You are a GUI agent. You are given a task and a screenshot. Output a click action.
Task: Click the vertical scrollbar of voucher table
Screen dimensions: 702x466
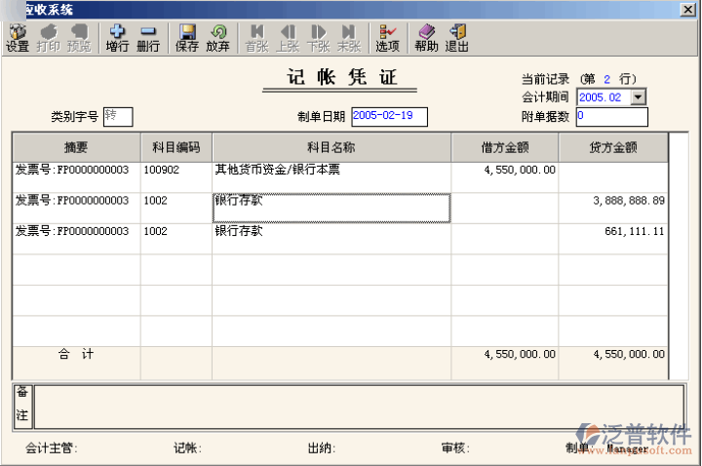677,255
